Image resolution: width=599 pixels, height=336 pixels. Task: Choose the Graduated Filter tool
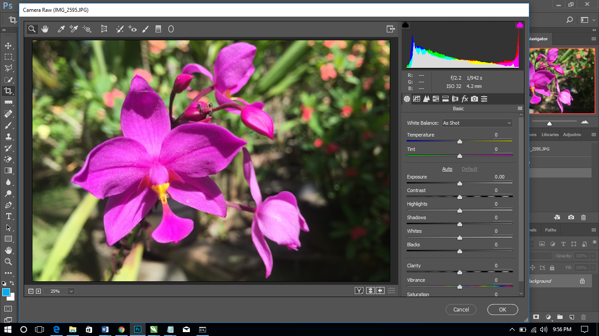158,29
